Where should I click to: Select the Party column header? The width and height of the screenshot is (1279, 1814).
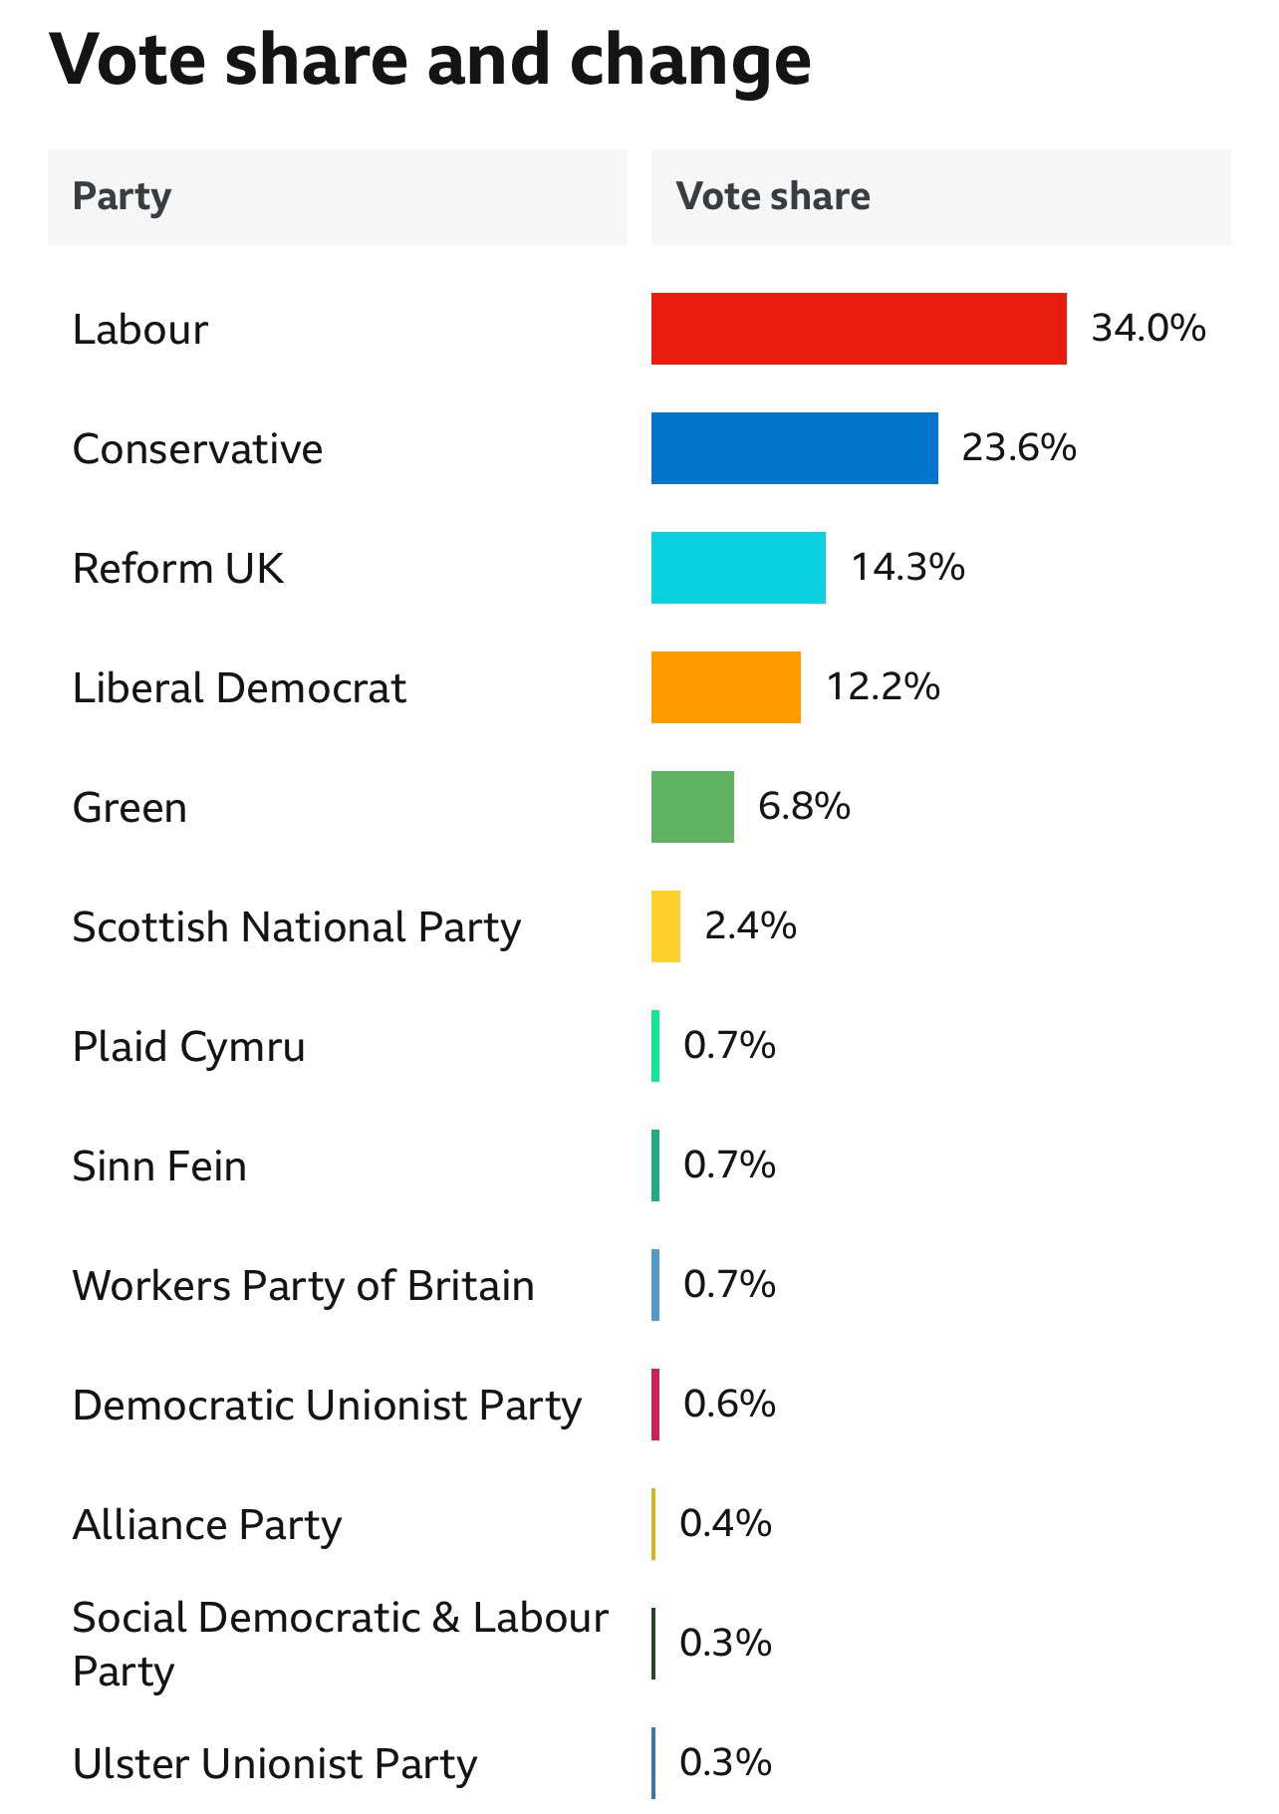(x=122, y=196)
